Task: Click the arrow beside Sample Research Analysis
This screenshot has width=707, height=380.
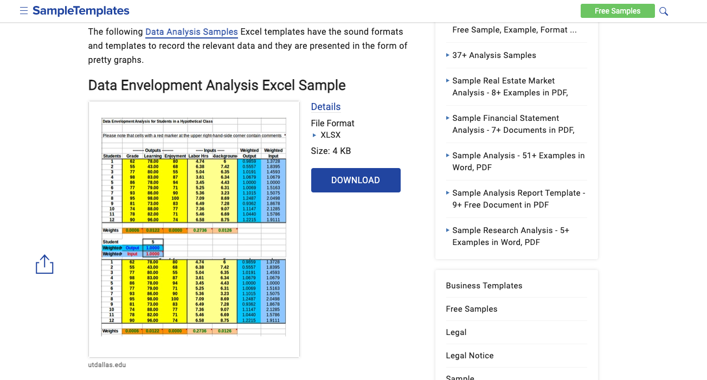Action: [448, 230]
